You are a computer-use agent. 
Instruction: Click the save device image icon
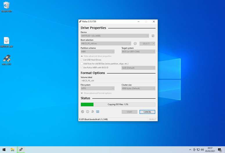click(x=153, y=36)
